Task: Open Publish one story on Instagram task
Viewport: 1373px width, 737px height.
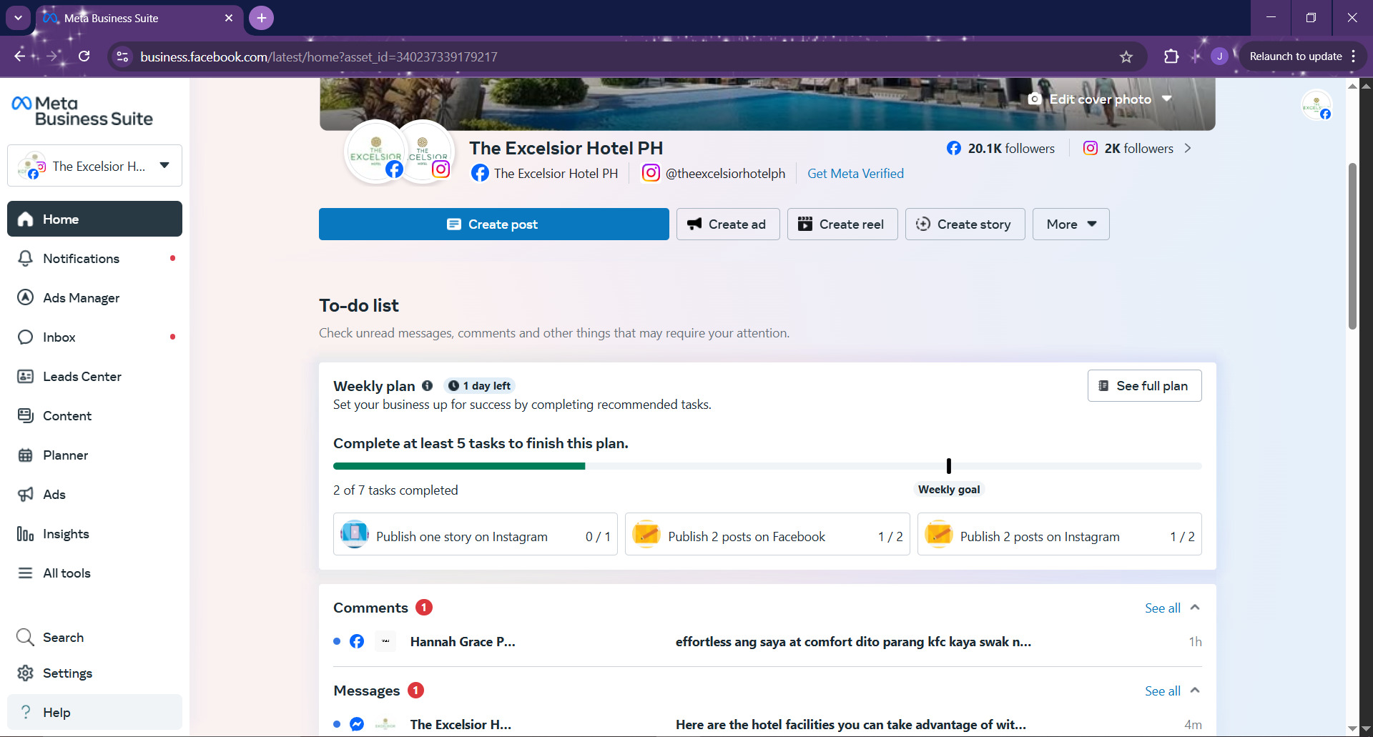Action: point(476,534)
